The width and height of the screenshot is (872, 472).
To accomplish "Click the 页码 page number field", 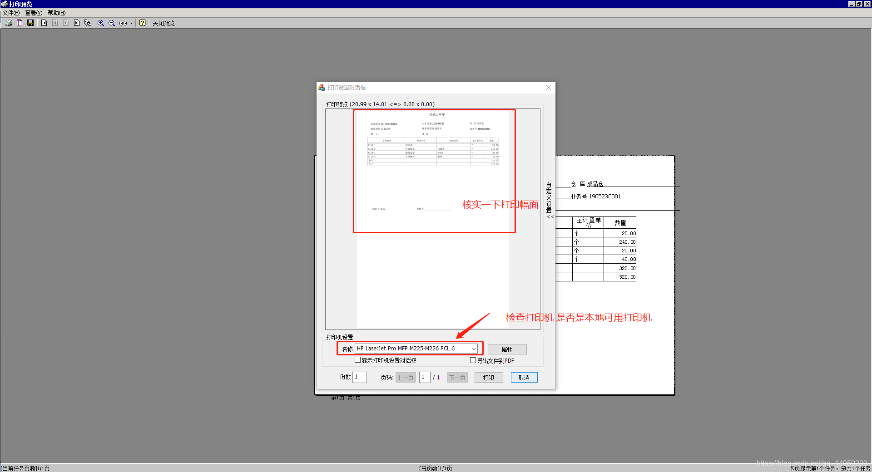I will pos(425,377).
